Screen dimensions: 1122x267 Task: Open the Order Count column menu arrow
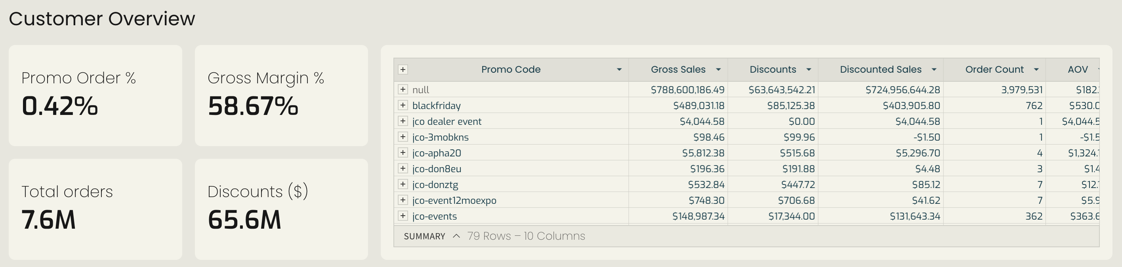1036,70
